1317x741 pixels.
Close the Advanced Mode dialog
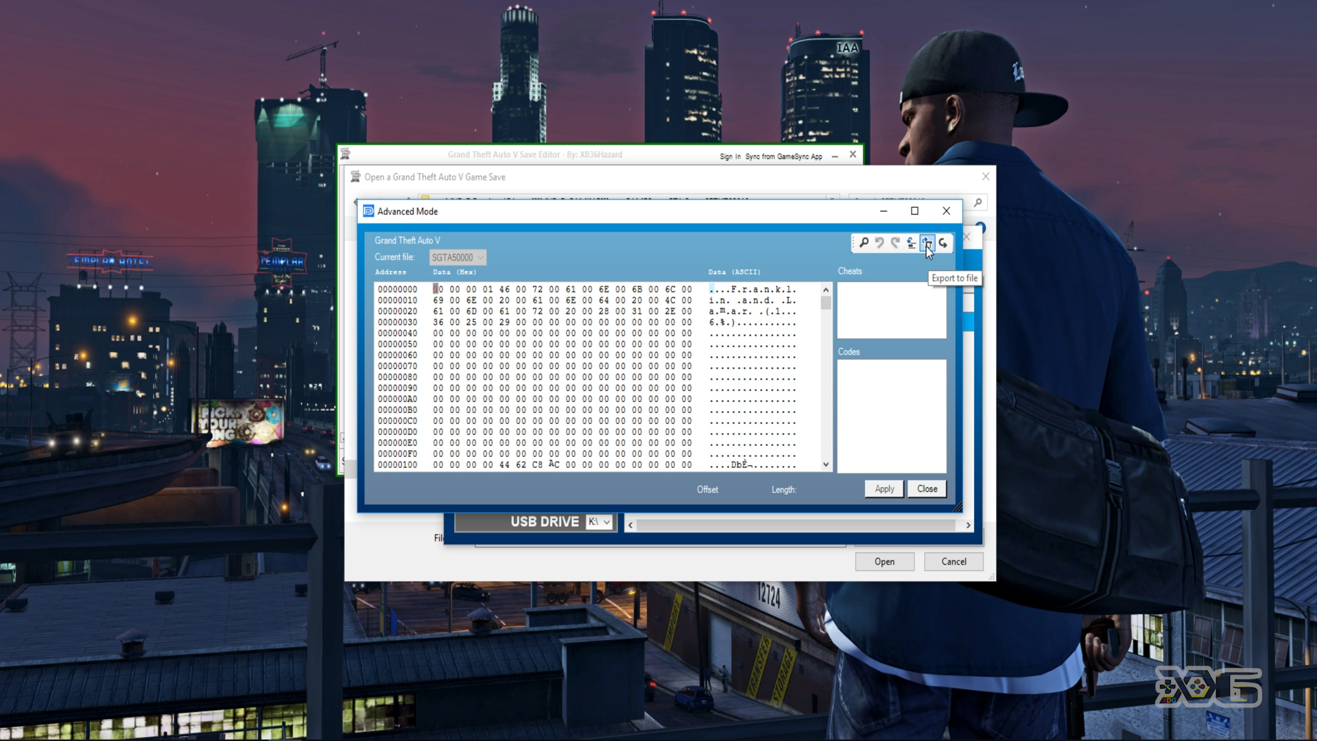click(946, 211)
